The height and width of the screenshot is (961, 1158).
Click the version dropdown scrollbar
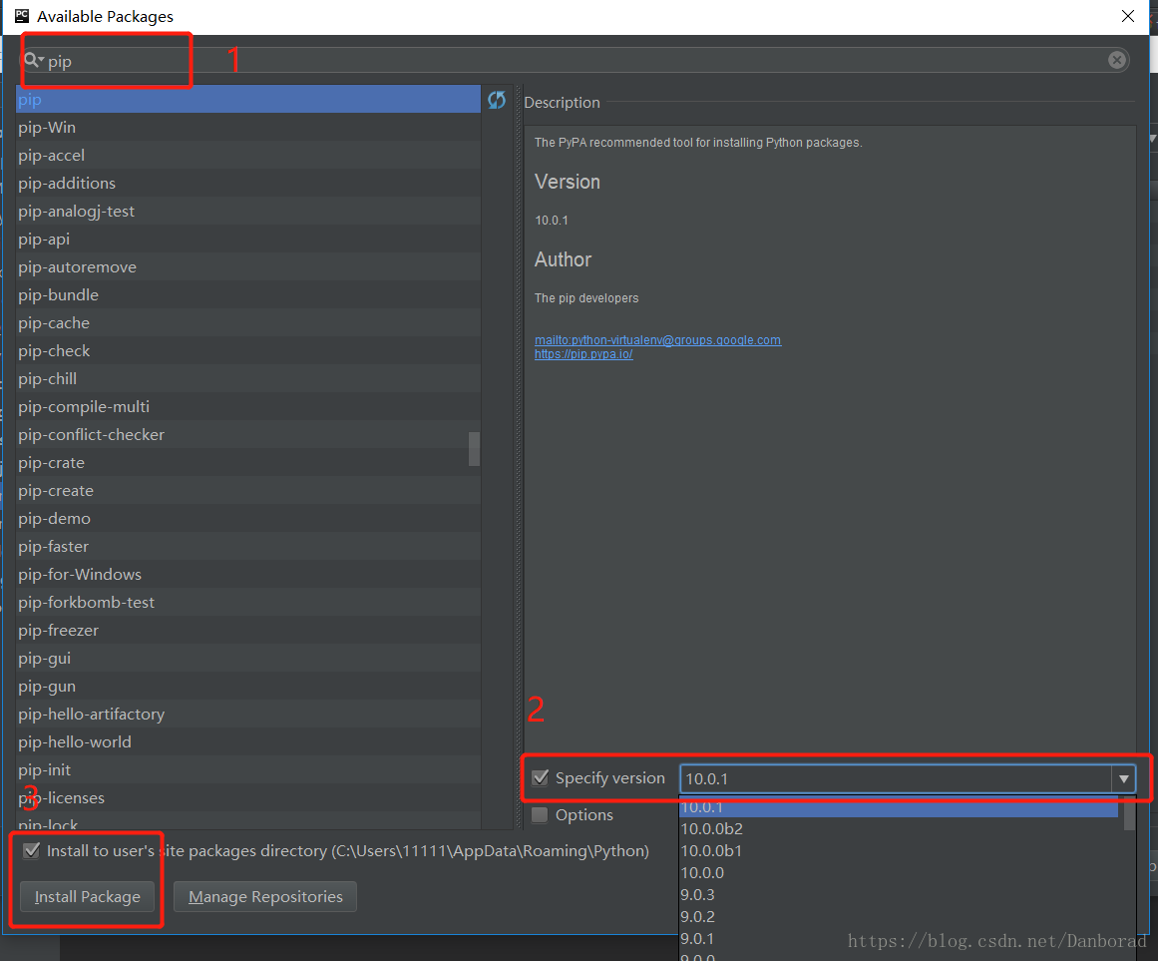click(1129, 814)
